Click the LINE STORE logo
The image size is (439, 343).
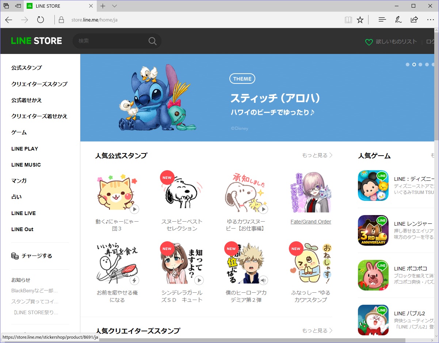click(x=37, y=41)
